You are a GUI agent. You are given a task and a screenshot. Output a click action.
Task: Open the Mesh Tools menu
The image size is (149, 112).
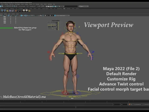pyautogui.click(x=11, y=4)
